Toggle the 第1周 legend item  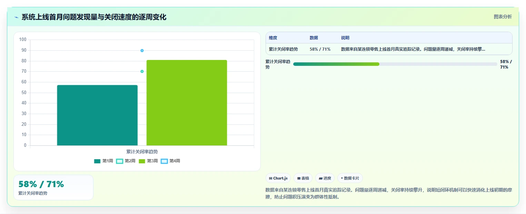(x=103, y=161)
